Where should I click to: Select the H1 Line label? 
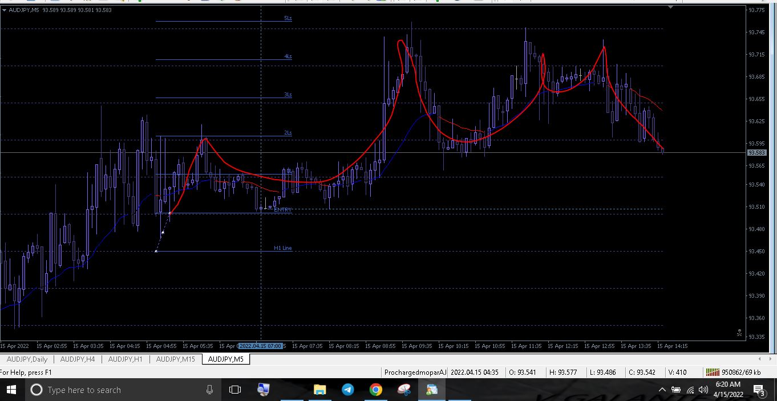[x=282, y=248]
